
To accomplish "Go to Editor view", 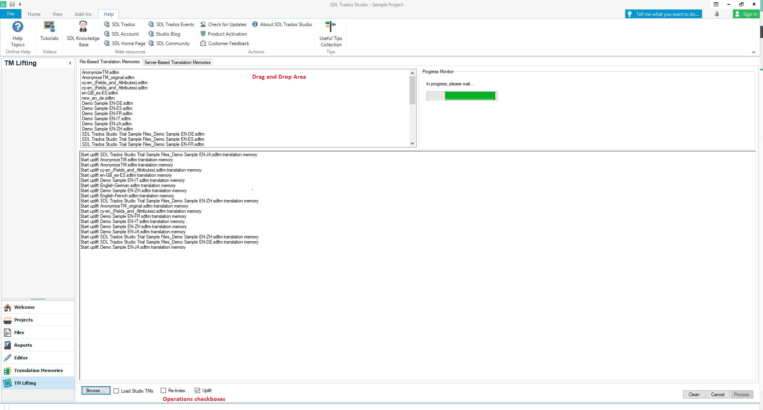I will point(38,358).
